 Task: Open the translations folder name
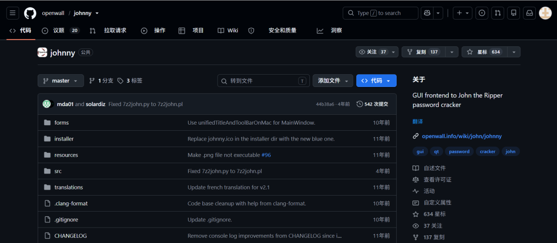tap(69, 187)
